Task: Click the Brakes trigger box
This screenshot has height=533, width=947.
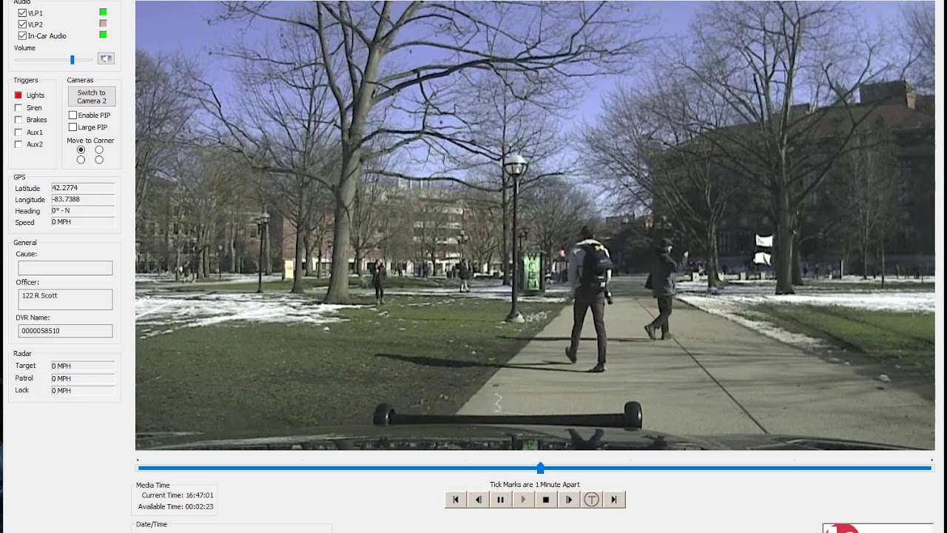Action: pyautogui.click(x=18, y=120)
